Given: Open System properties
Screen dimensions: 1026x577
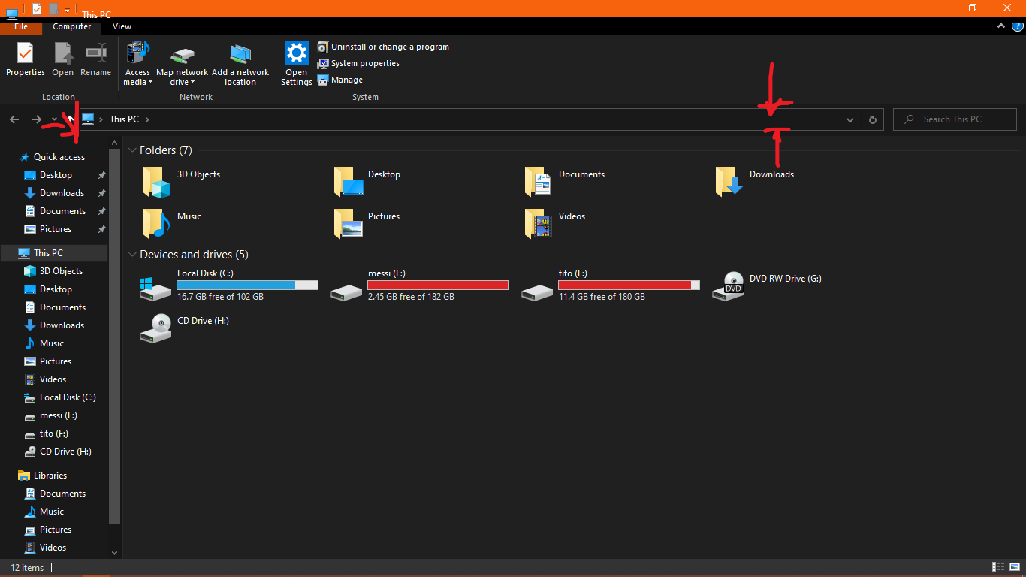Looking at the screenshot, I should [358, 63].
